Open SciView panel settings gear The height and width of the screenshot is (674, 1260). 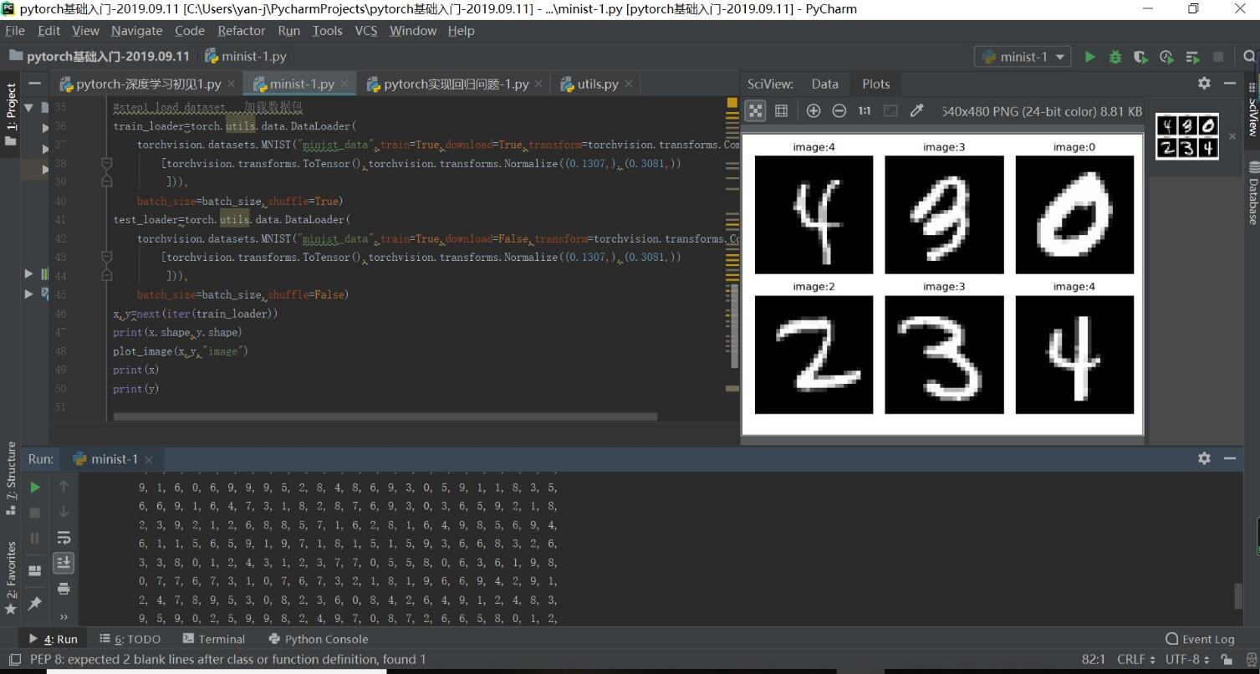1203,83
